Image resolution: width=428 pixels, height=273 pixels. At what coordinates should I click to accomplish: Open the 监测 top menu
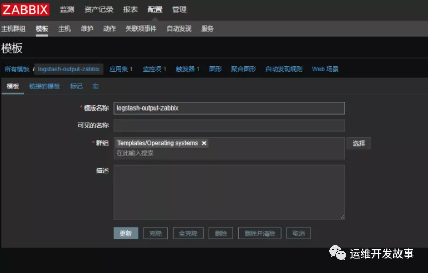[67, 9]
